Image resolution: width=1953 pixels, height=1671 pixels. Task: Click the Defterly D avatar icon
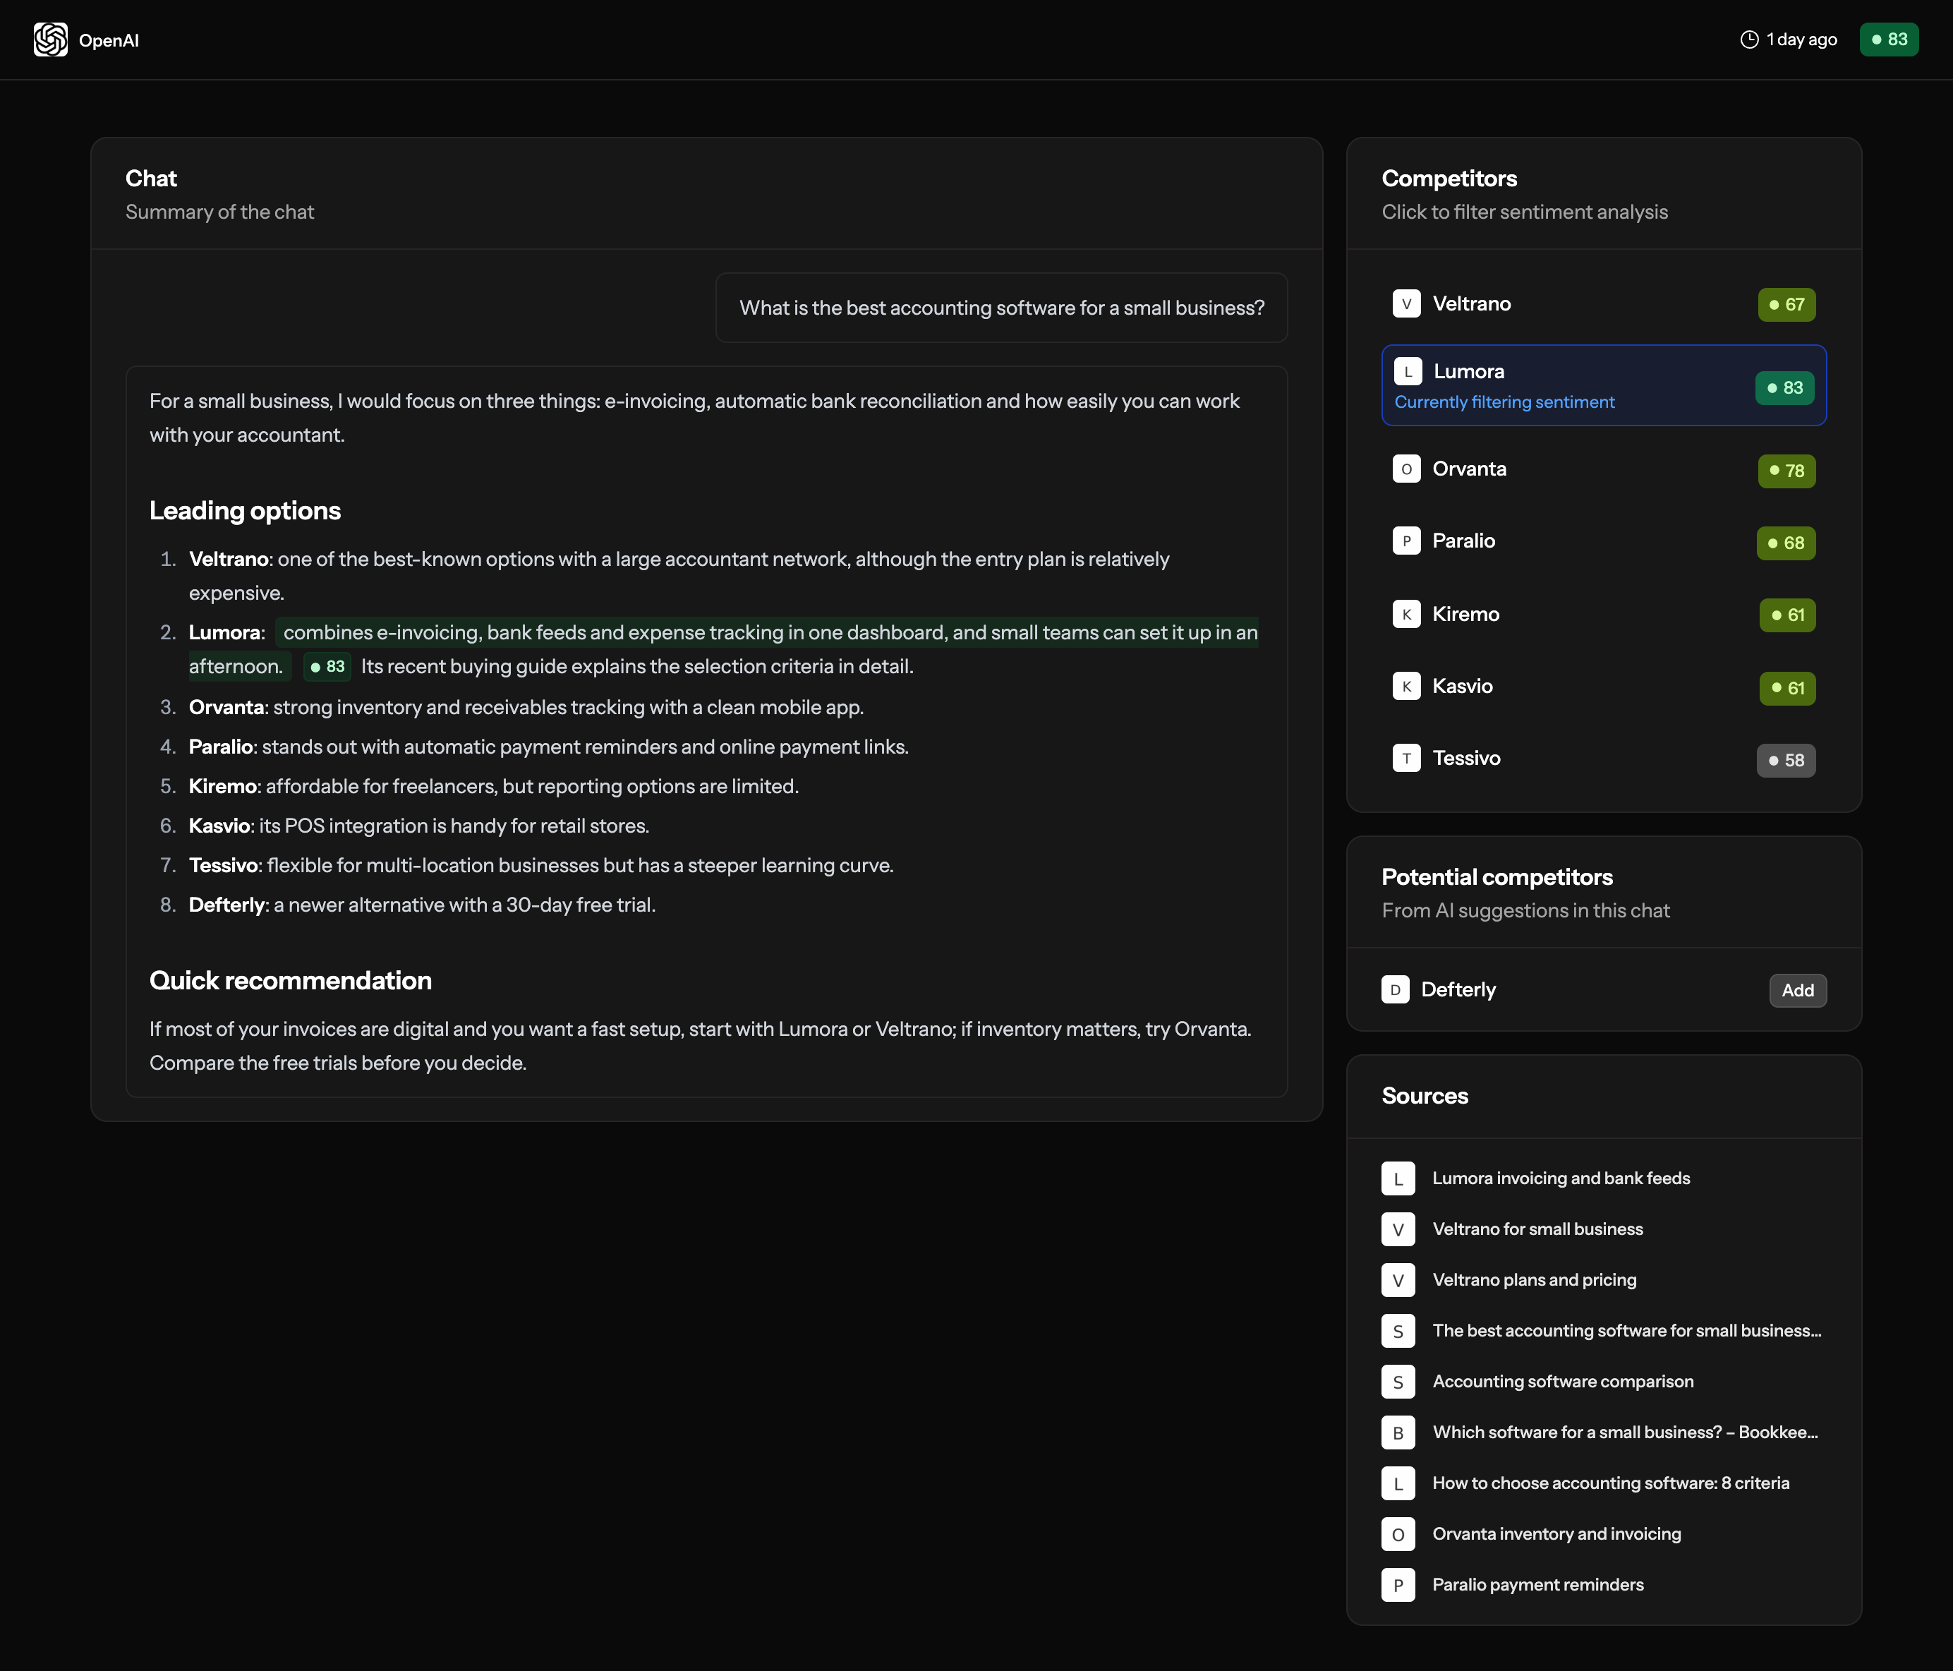click(x=1395, y=989)
